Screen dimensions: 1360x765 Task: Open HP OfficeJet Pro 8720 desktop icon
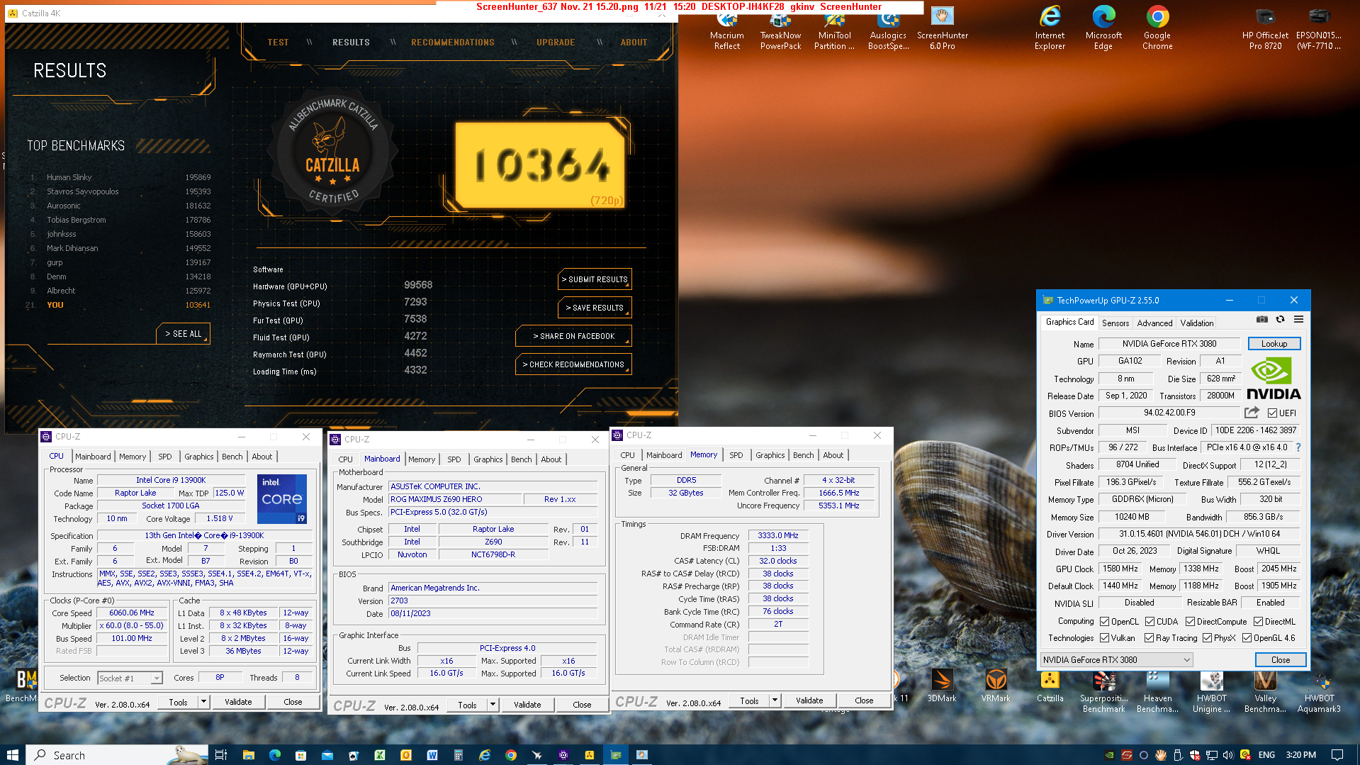(1265, 28)
